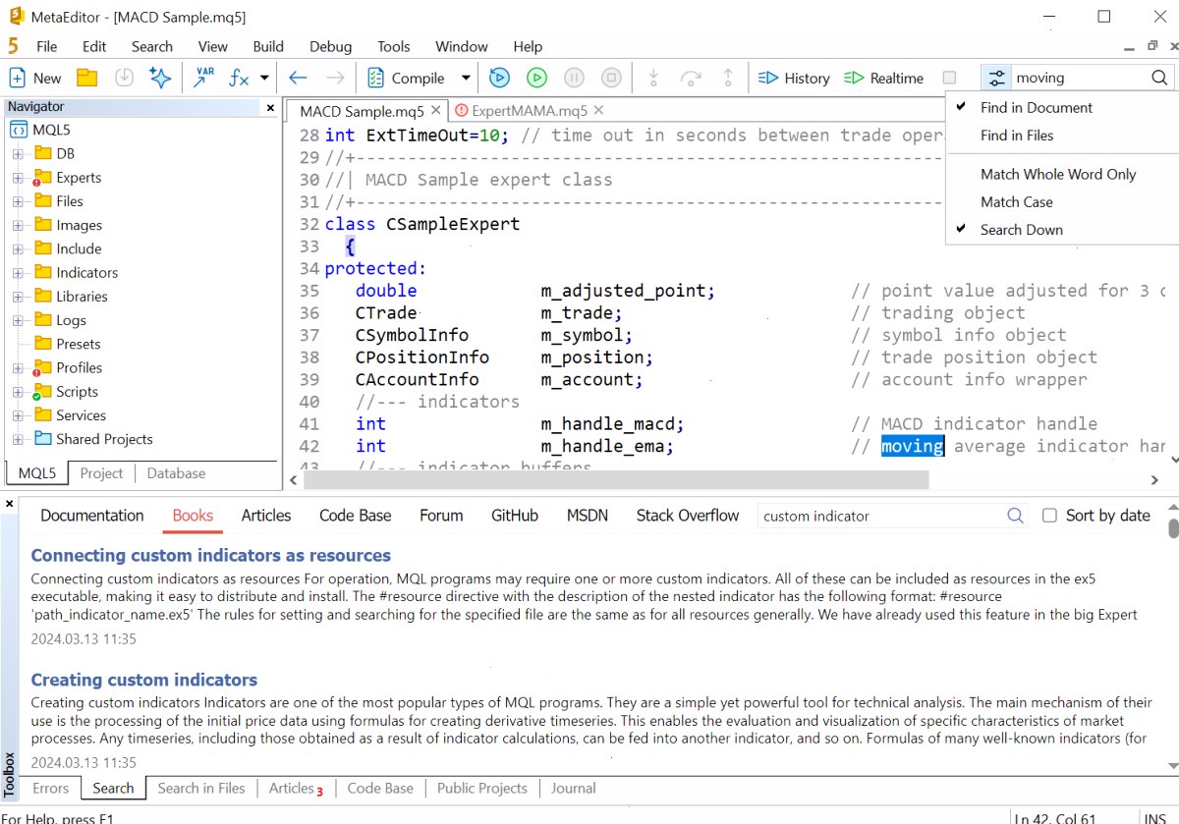Tick the Sort by date checkbox

1049,516
